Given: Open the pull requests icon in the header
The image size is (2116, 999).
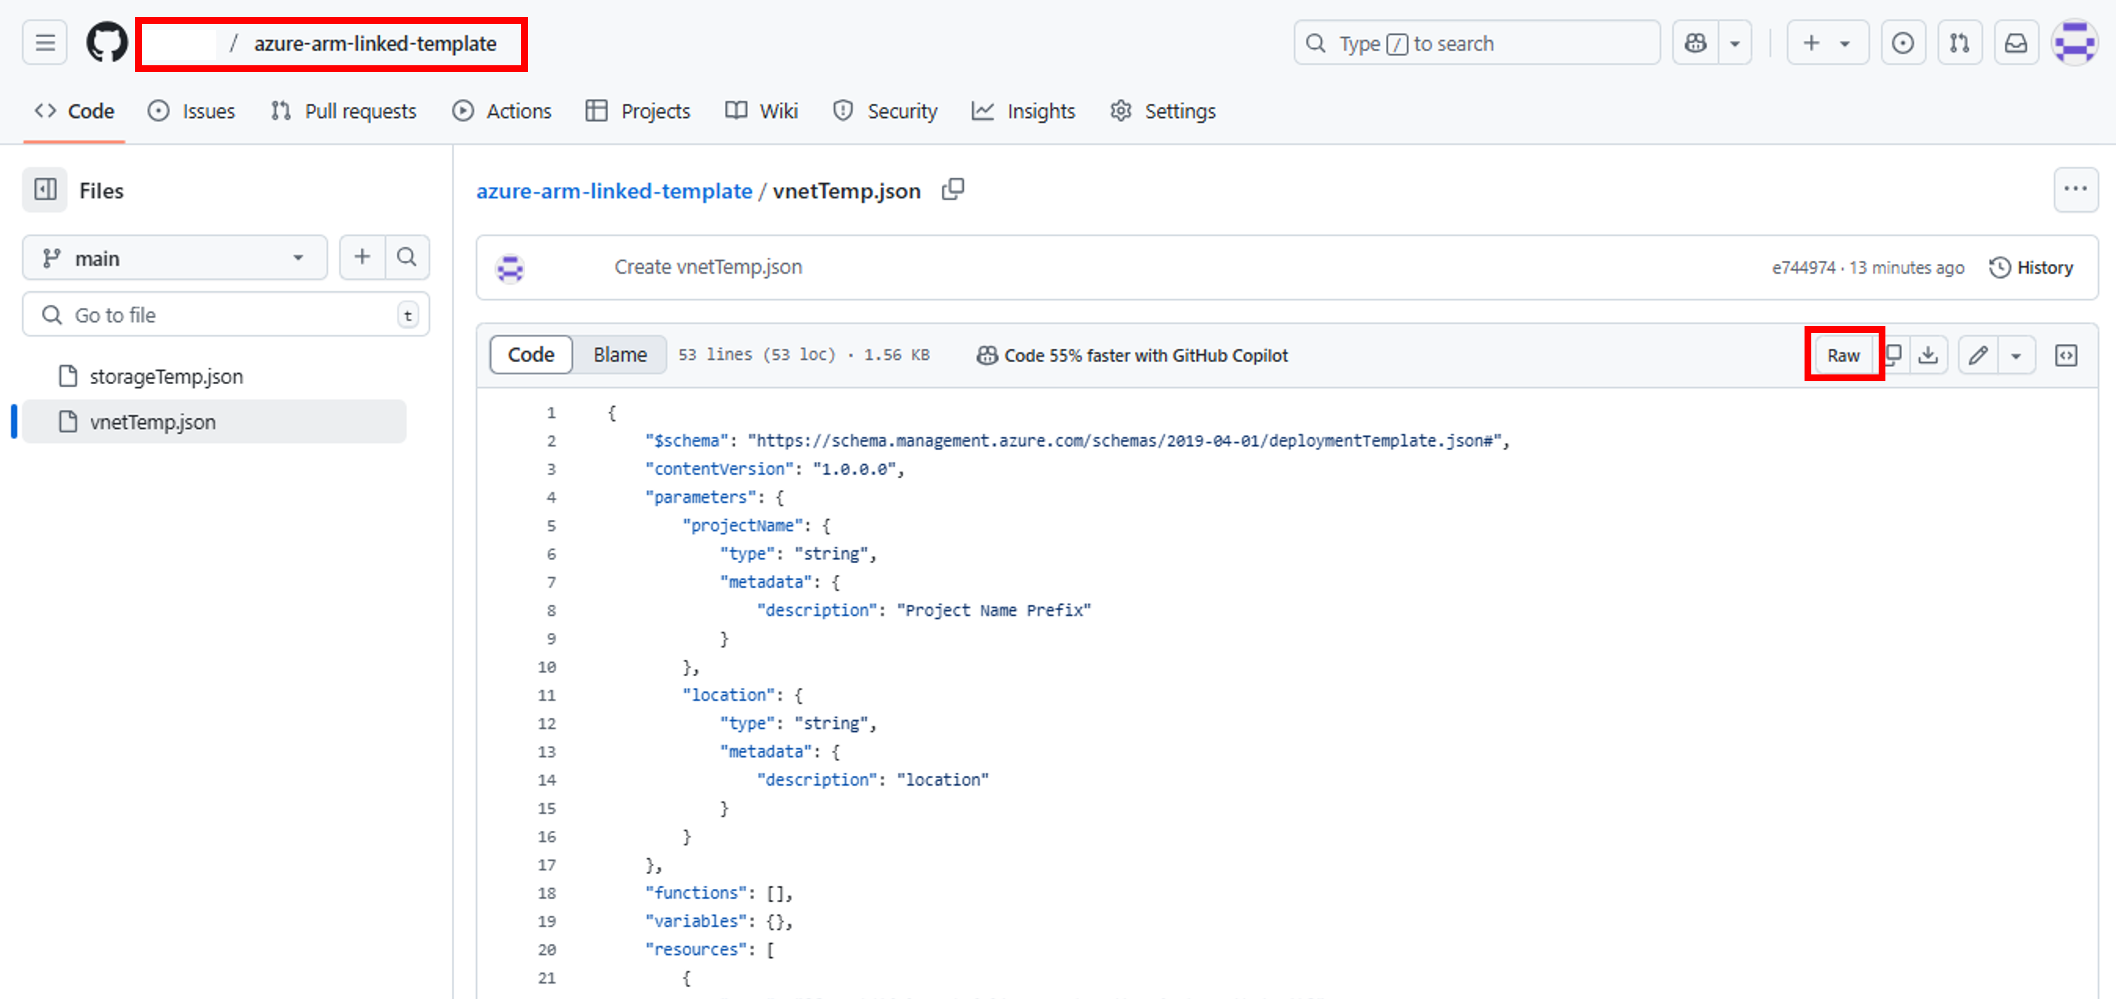Looking at the screenshot, I should (x=1960, y=42).
